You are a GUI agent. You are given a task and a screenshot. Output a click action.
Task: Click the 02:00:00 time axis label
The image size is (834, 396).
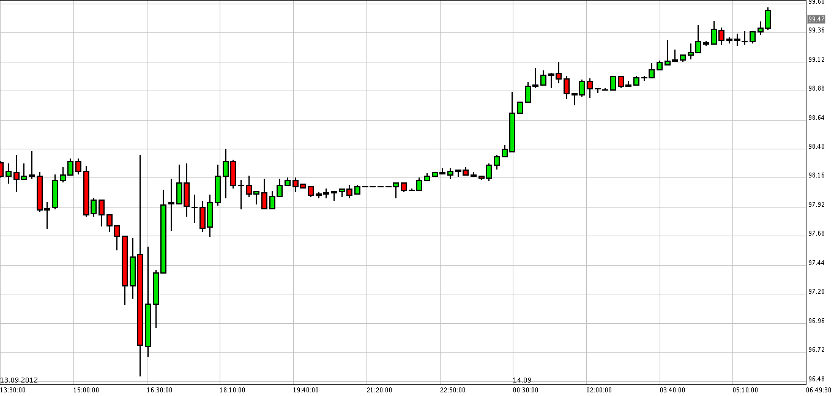[x=599, y=390]
